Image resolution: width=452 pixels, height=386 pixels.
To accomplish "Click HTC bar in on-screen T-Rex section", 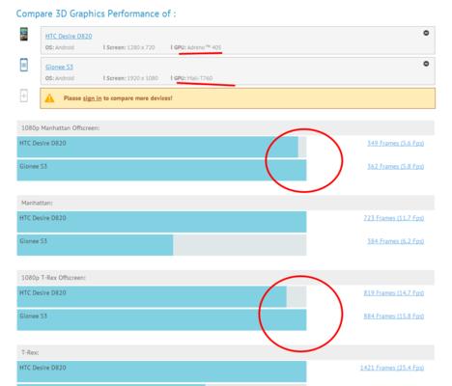I will click(161, 372).
